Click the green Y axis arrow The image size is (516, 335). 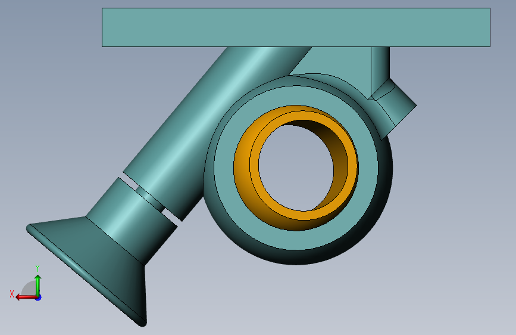[38, 285]
